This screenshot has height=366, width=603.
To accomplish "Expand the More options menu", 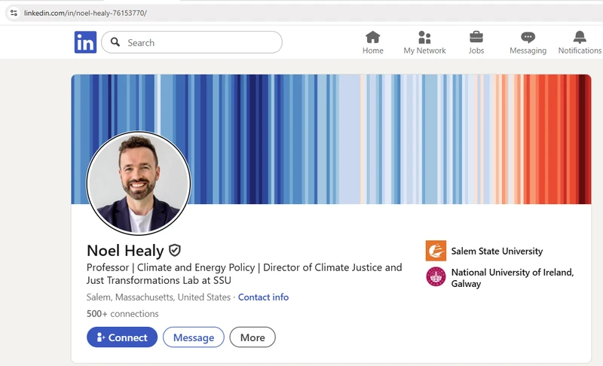I will point(253,337).
